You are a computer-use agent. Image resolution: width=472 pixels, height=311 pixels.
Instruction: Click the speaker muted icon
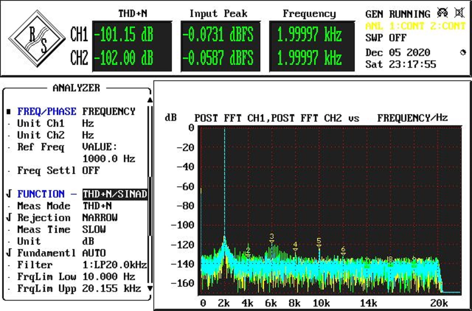pos(459,13)
